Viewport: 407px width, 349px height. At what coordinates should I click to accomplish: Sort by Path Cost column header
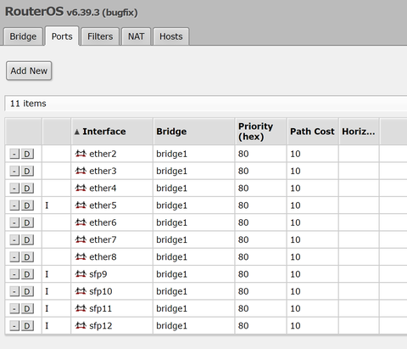(x=313, y=132)
